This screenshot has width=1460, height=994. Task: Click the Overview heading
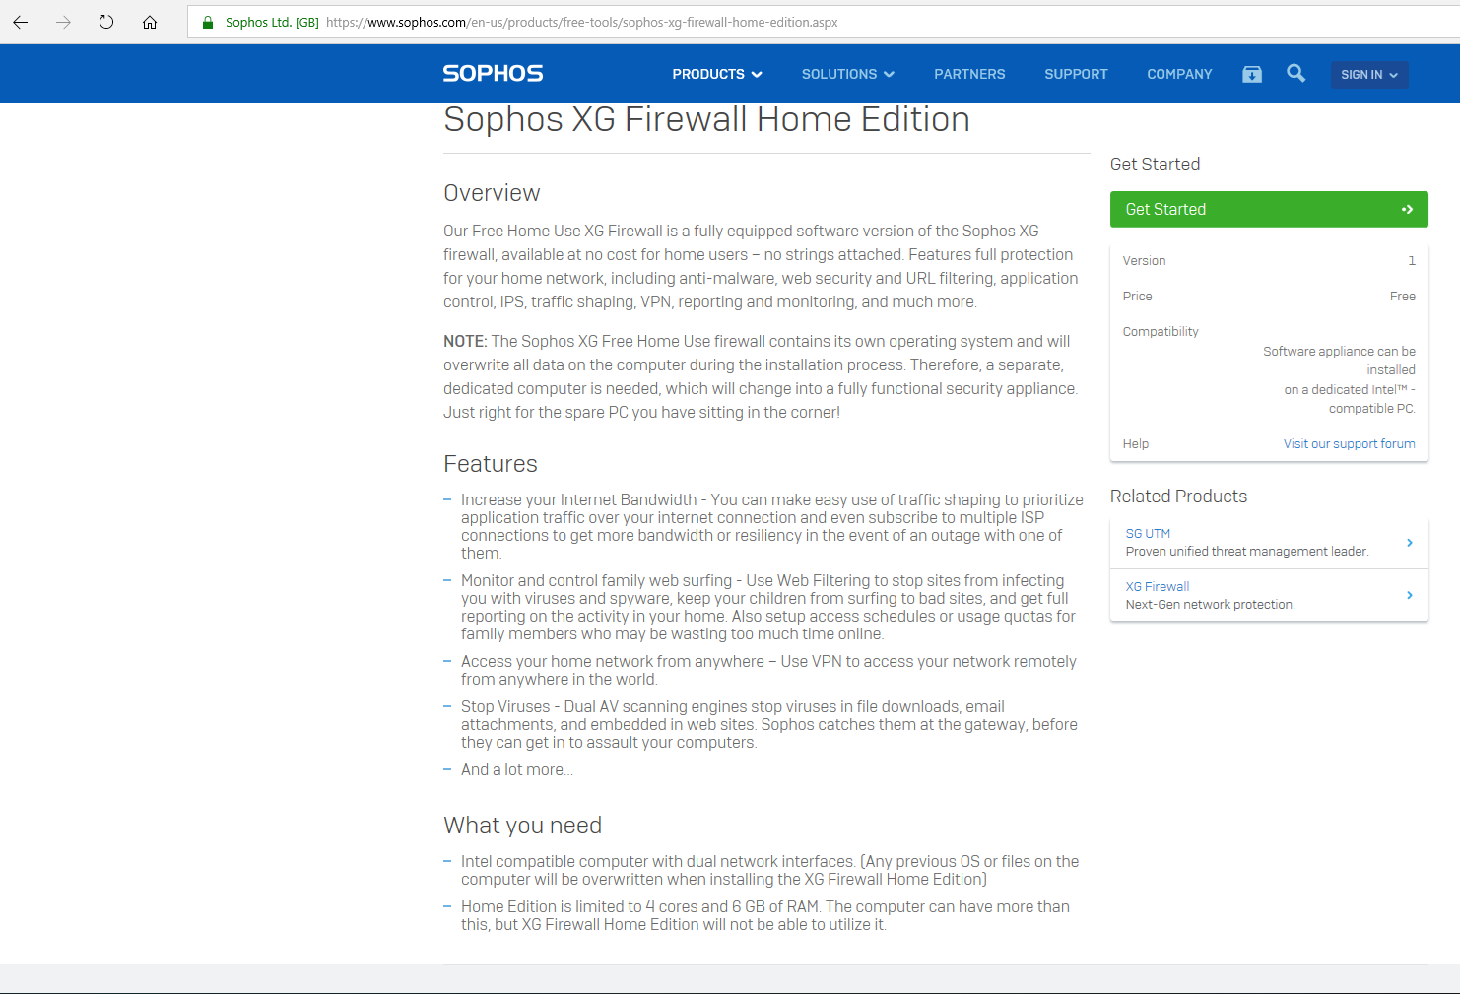tap(492, 193)
